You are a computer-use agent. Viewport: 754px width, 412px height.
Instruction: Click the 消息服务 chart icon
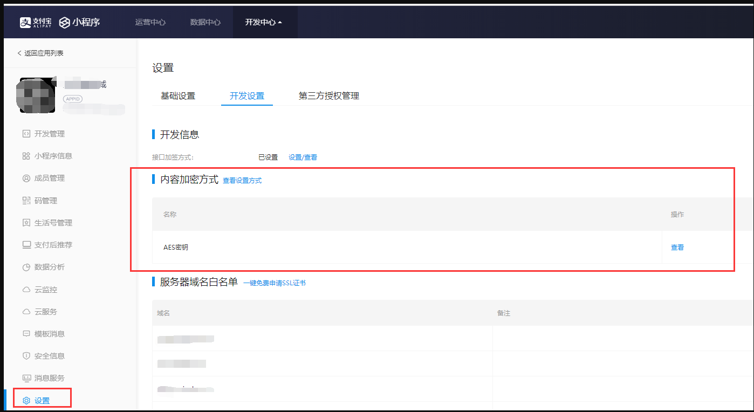pyautogui.click(x=26, y=378)
